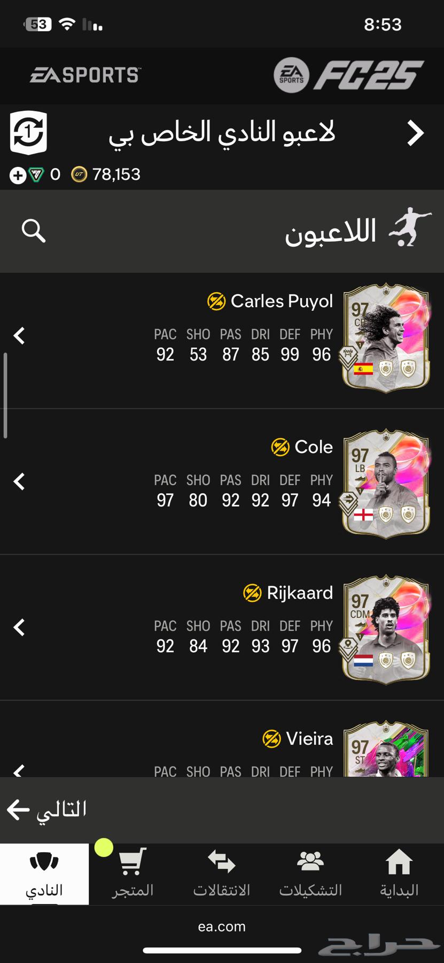Open the النادي club tab
444x963 pixels.
pyautogui.click(x=44, y=874)
